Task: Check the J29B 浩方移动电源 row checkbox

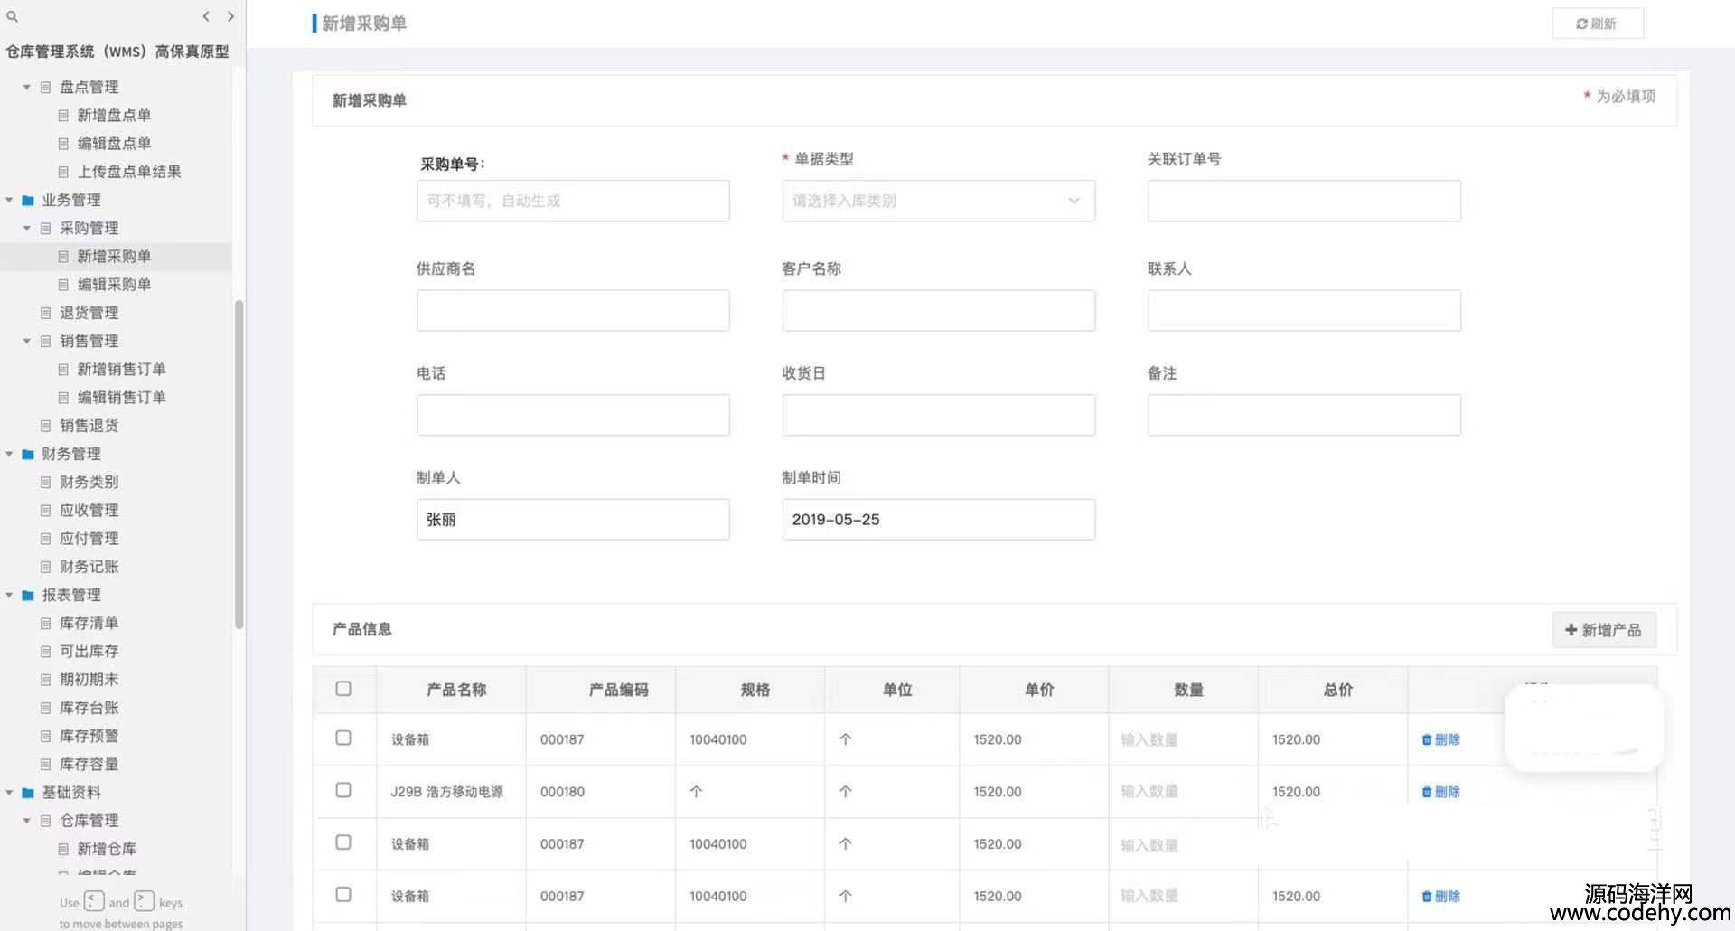Action: (343, 790)
